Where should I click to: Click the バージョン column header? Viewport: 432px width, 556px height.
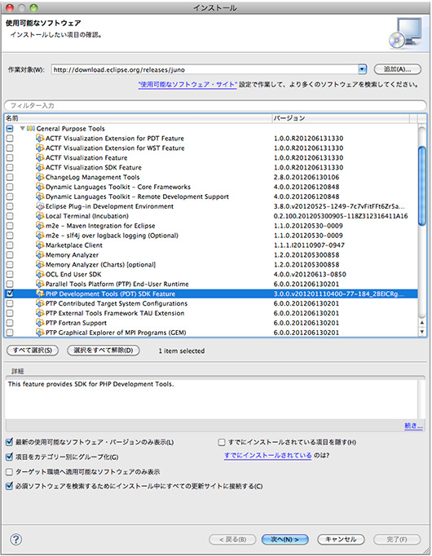[341, 118]
